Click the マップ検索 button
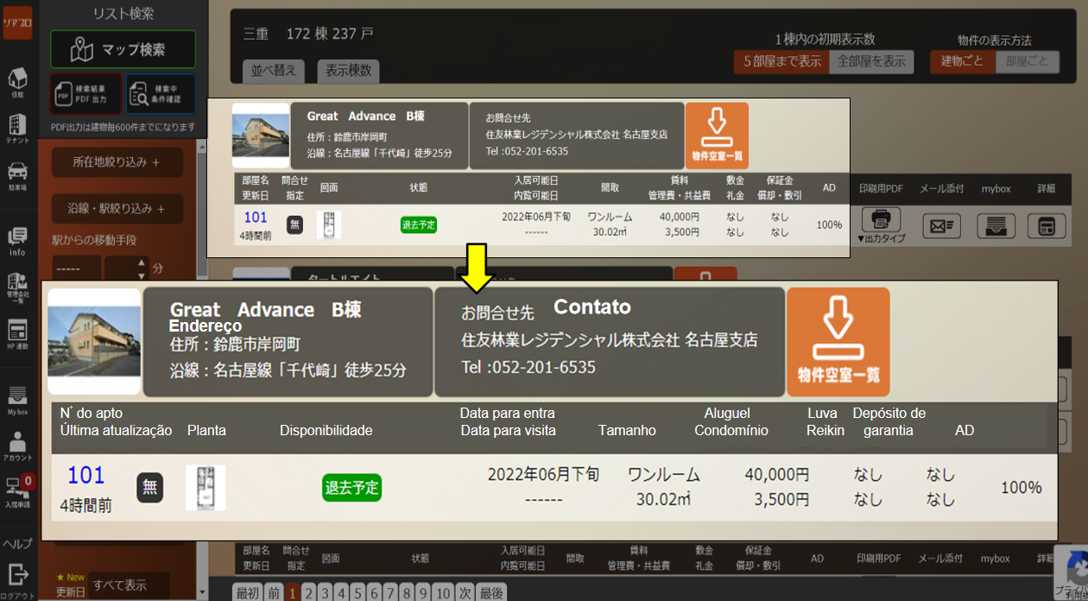Viewport: 1088px width, 601px height. (x=123, y=49)
